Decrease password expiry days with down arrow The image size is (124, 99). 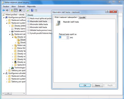tap(68, 38)
